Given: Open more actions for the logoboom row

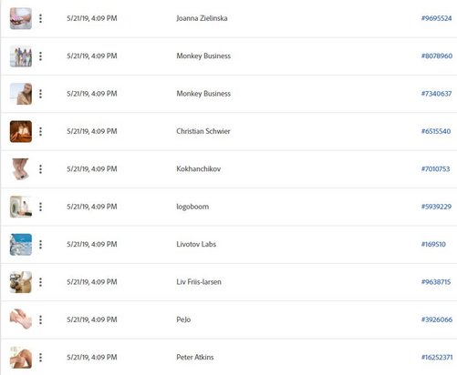Looking at the screenshot, I should (x=40, y=207).
